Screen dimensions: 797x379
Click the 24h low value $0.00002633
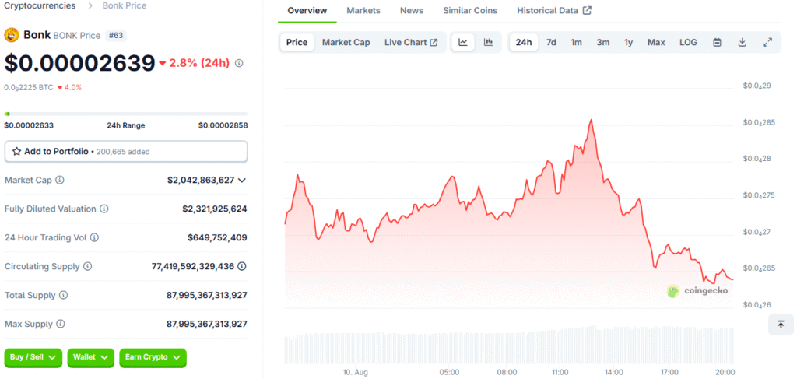[x=29, y=125]
